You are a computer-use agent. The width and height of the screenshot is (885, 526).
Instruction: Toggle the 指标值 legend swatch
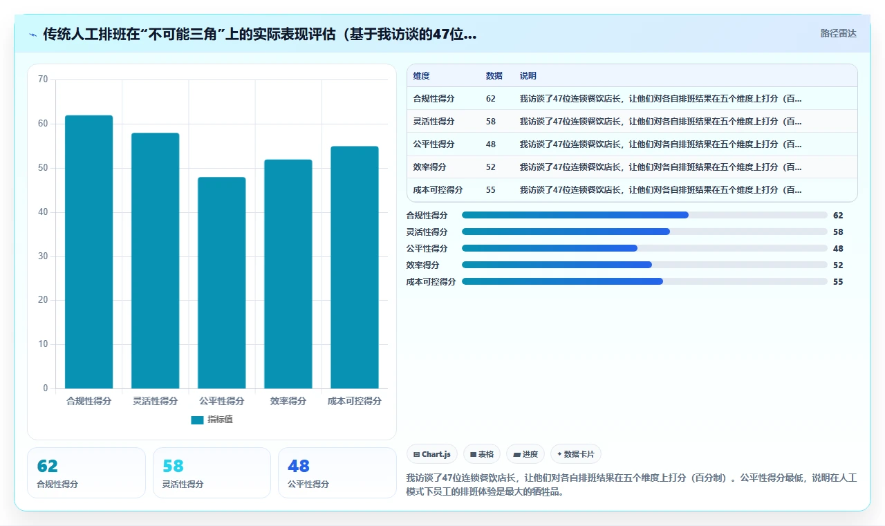[197, 420]
